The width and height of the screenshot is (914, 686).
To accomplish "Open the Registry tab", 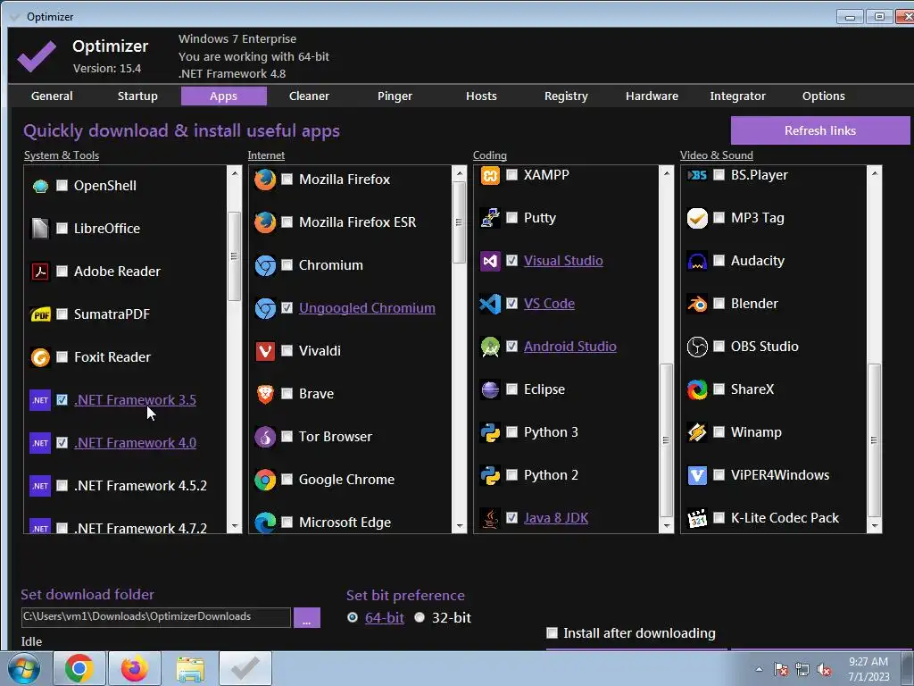I will pyautogui.click(x=566, y=96).
